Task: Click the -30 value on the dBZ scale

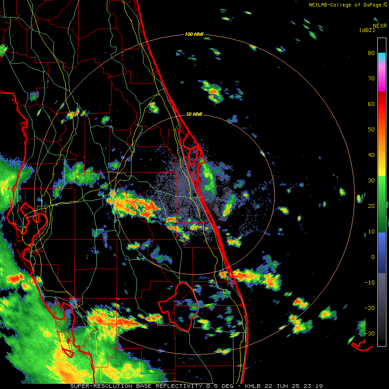Action: pyautogui.click(x=370, y=333)
